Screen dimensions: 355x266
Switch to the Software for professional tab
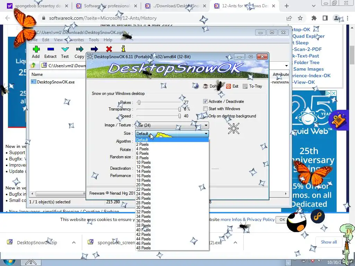pos(107,6)
